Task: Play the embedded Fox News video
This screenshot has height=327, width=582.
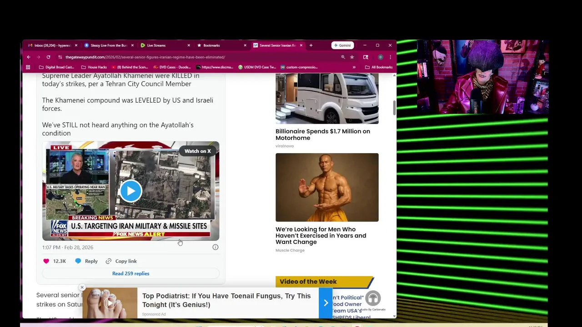Action: pyautogui.click(x=130, y=191)
